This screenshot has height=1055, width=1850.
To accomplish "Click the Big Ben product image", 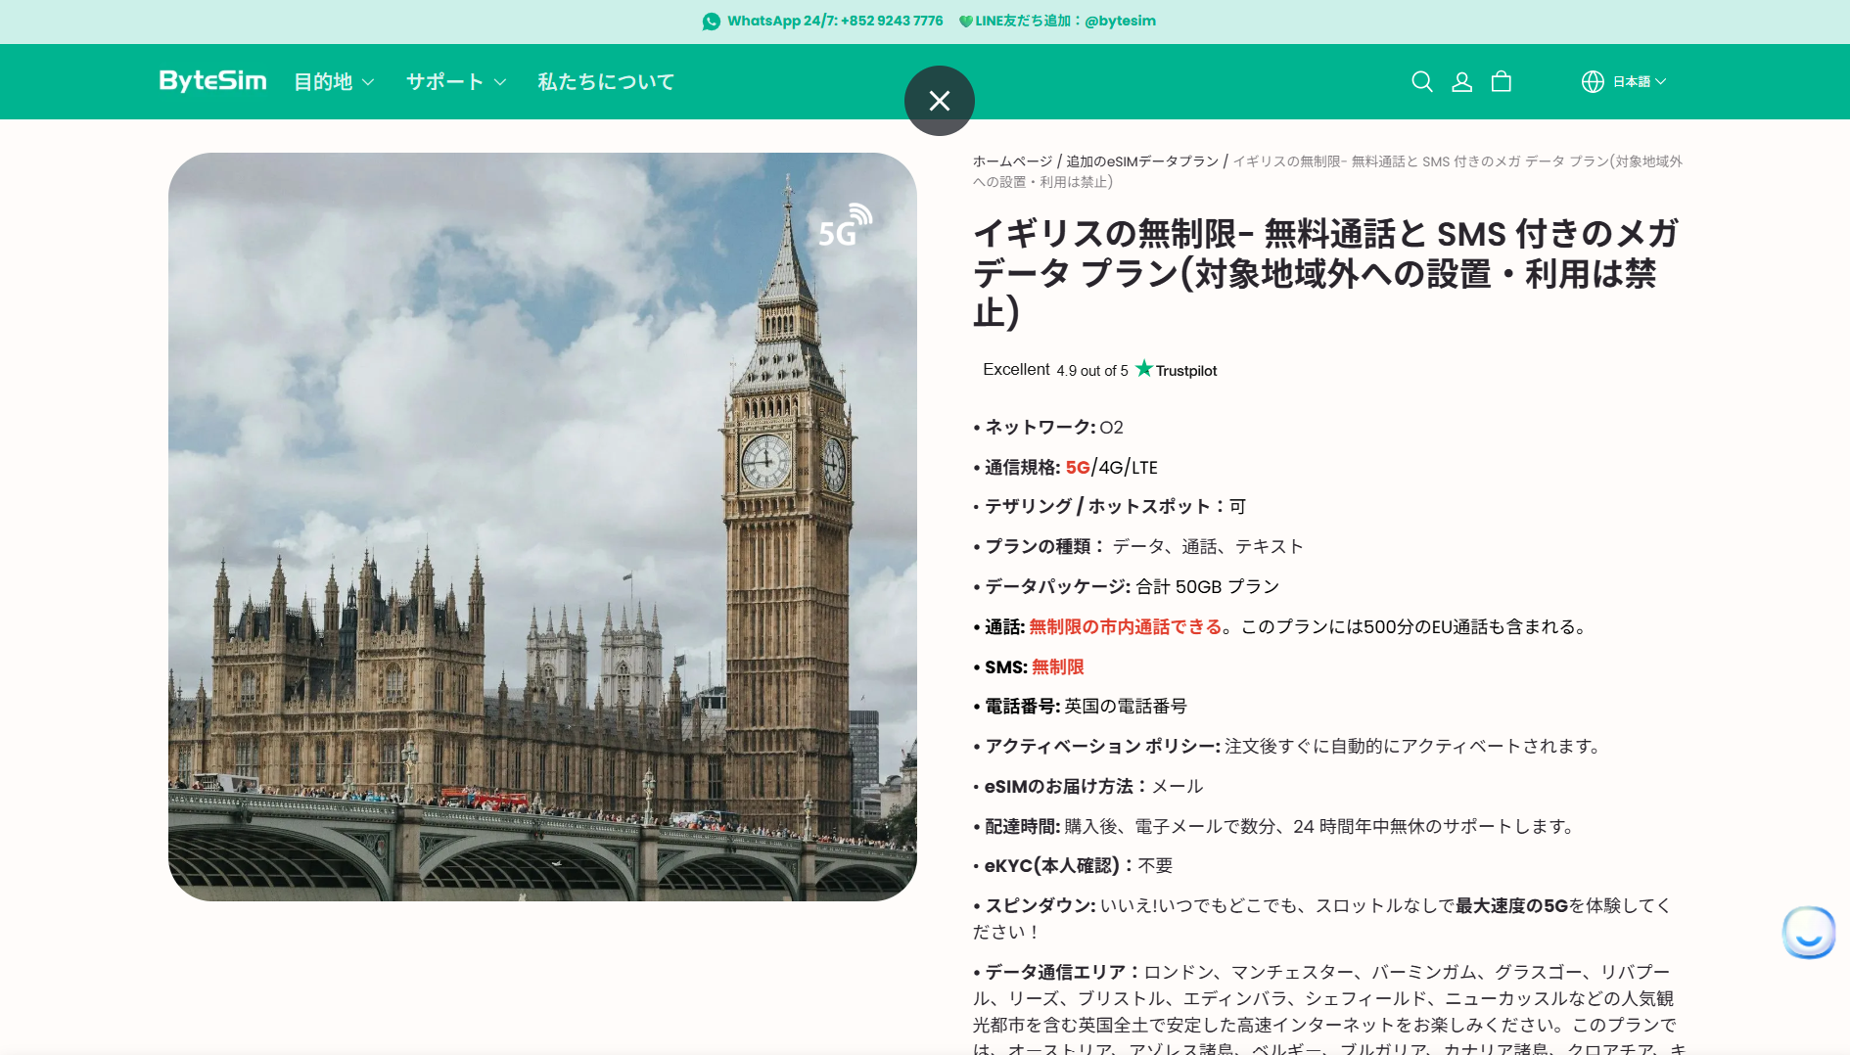I will click(x=542, y=527).
